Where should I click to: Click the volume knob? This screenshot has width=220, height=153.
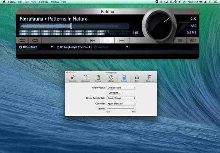159,26
